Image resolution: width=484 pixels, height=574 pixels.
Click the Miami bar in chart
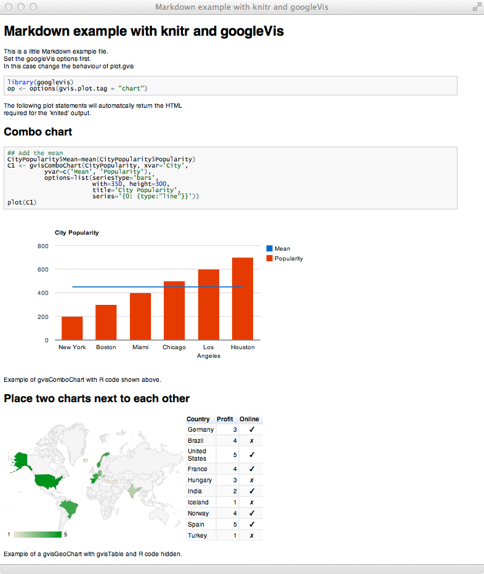140,317
